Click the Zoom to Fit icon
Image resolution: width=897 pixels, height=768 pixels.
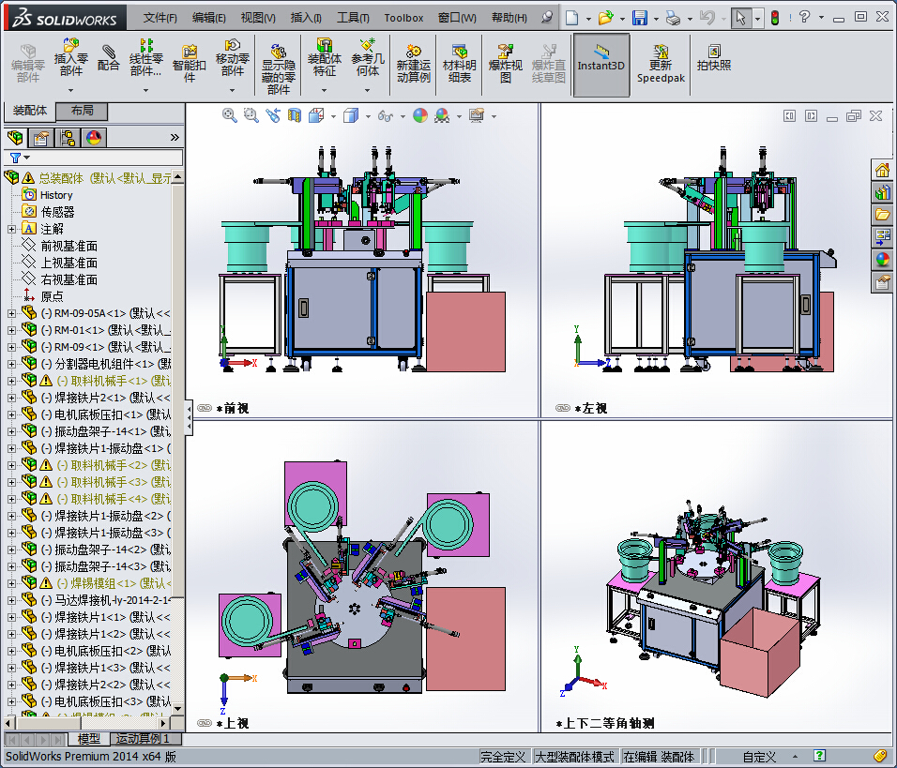[x=229, y=115]
